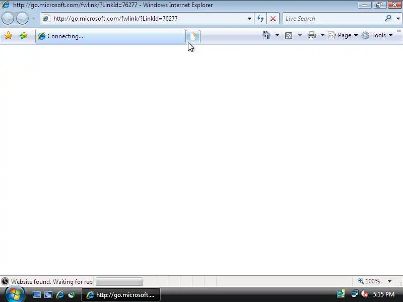Viewport: 403px width, 302px height.
Task: Open a new tab
Action: click(193, 36)
